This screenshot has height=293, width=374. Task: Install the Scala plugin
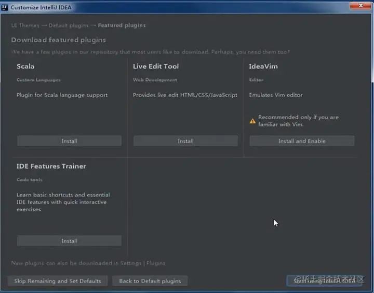[x=69, y=141]
